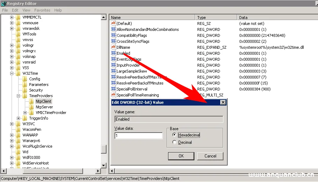Select the Decimal base option
This screenshot has width=318, height=182.
point(174,142)
